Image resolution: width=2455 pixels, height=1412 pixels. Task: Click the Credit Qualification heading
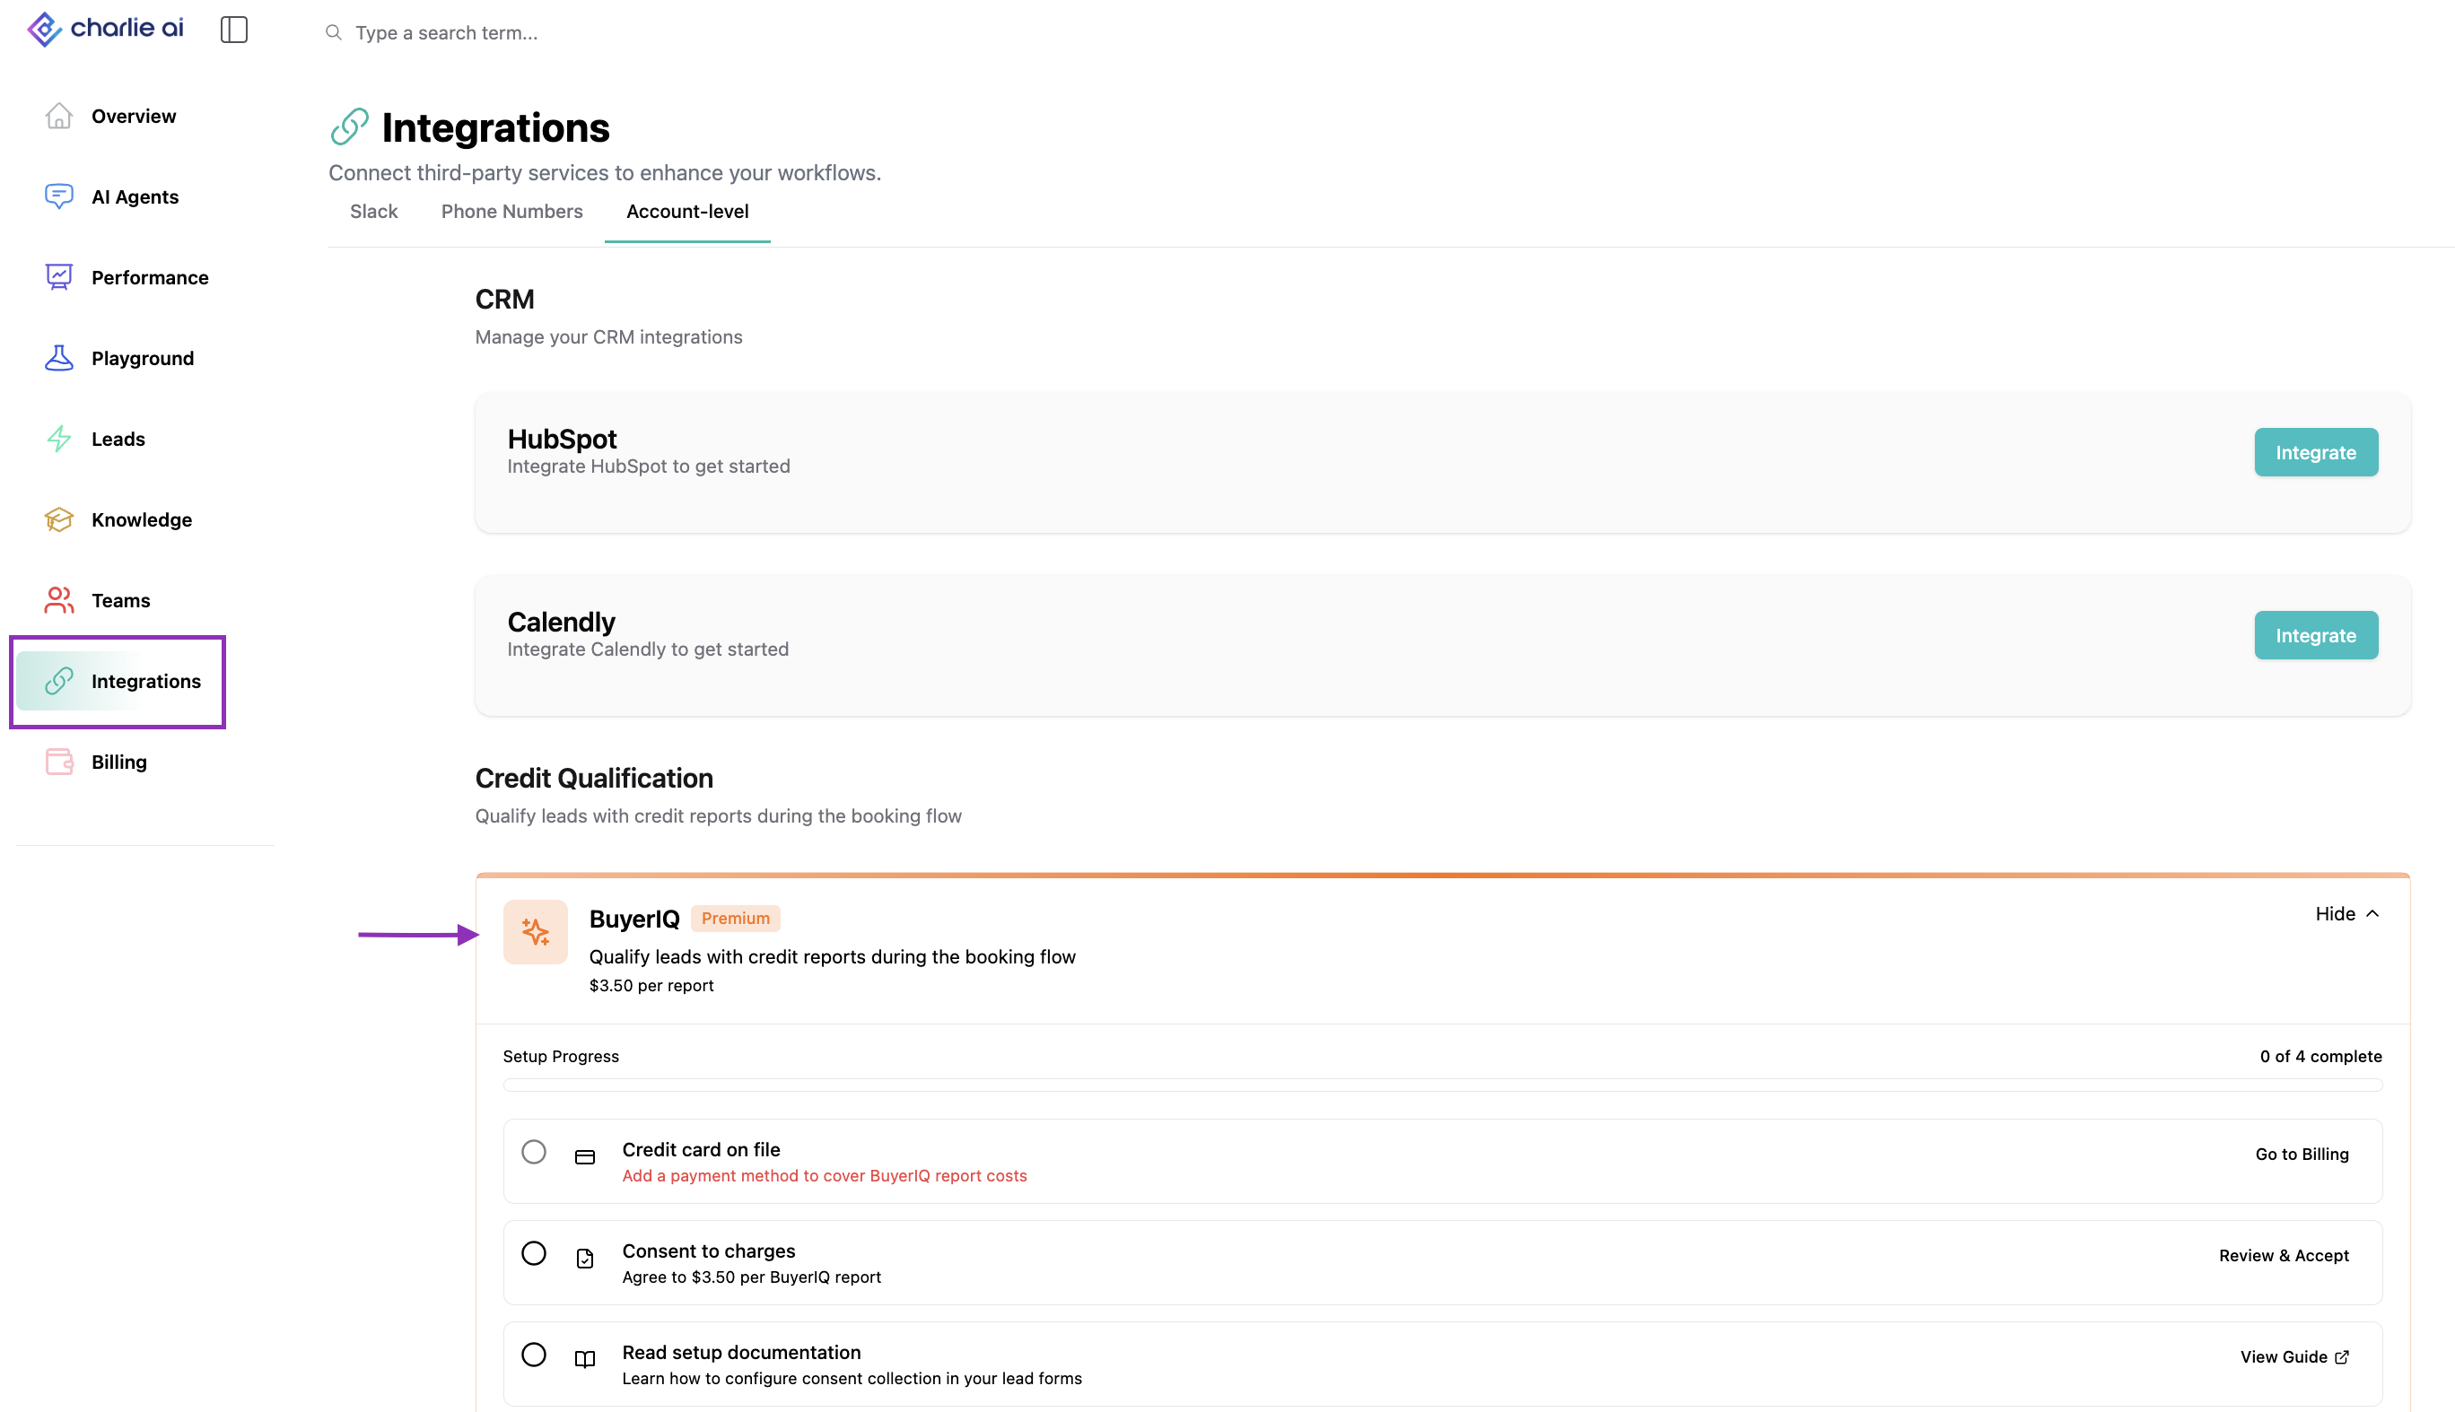point(594,778)
